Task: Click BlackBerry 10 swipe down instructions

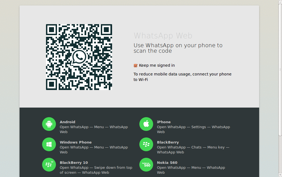Action: pyautogui.click(x=96, y=170)
